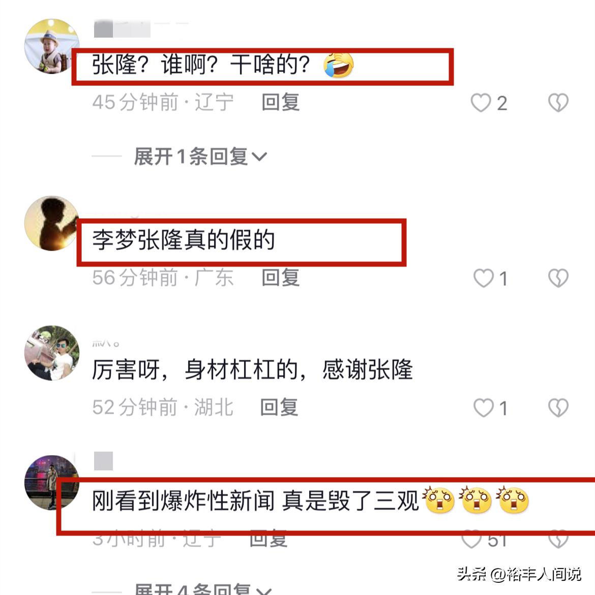
Task: Reply to the 56分钟前 Guangdong comment
Action: (x=280, y=278)
